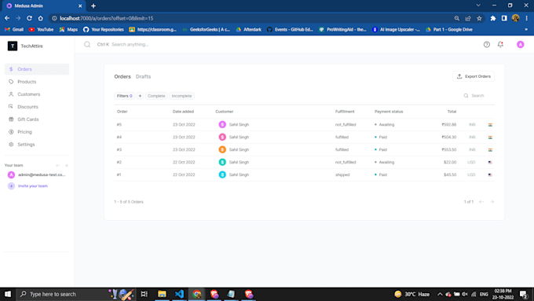This screenshot has width=534, height=301.
Task: Open the Filters dropdown
Action: click(124, 96)
